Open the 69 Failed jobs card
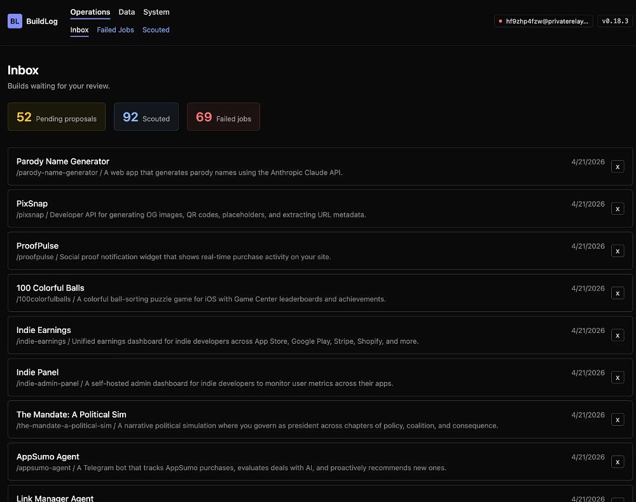 click(x=223, y=117)
